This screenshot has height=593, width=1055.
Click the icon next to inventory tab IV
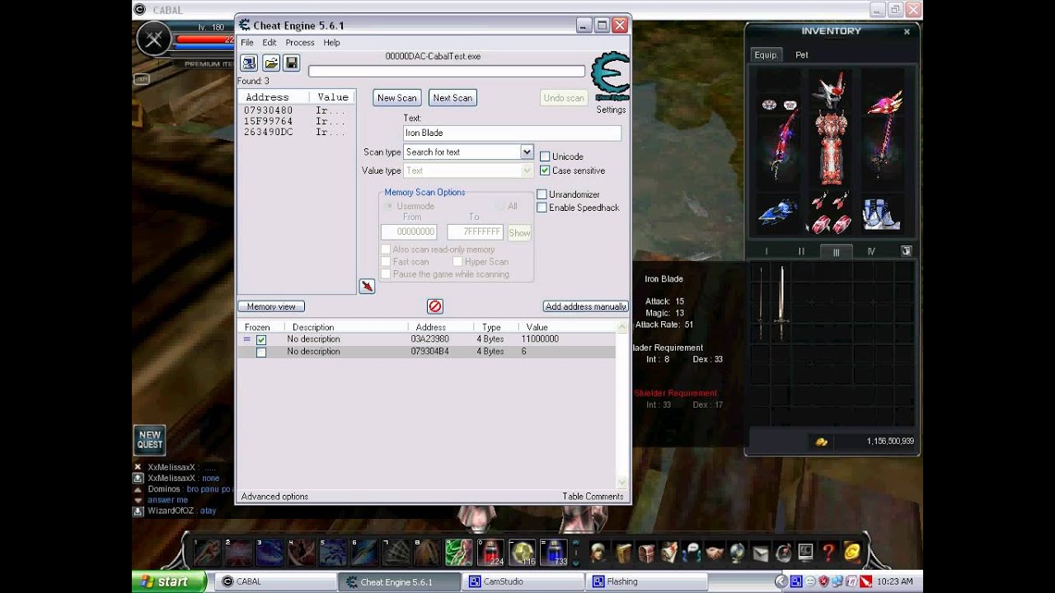pyautogui.click(x=906, y=251)
